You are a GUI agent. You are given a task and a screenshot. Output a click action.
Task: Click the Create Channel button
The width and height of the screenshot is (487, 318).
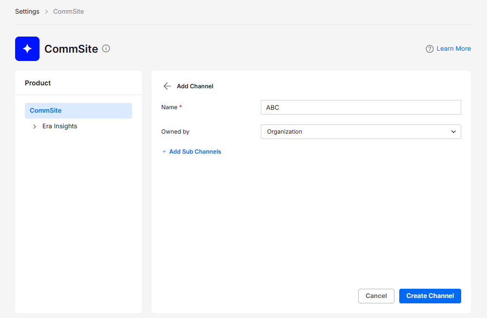pyautogui.click(x=430, y=296)
